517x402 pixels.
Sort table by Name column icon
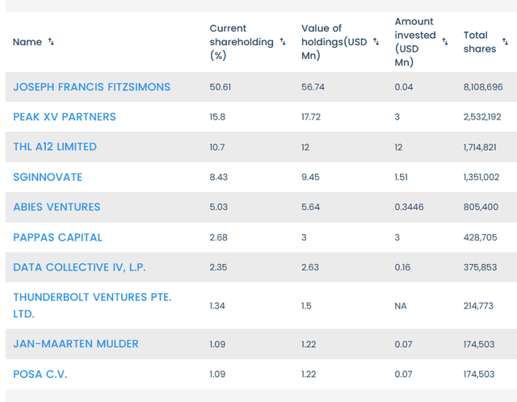coord(52,42)
